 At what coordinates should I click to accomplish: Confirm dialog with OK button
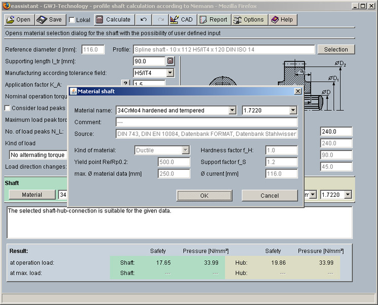[204, 196]
